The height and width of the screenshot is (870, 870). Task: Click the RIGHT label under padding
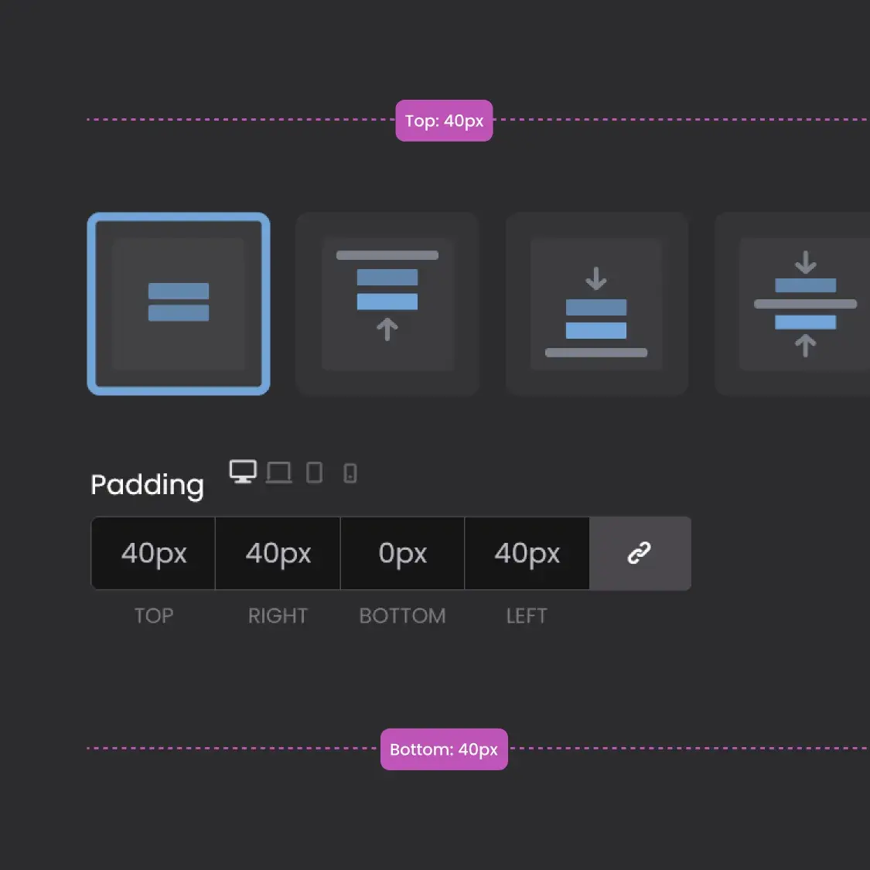point(278,616)
